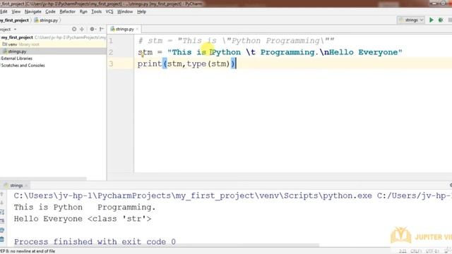This screenshot has height=254, width=452.
Task: Click the scroll to end icon in Run panel
Action: click(1, 221)
